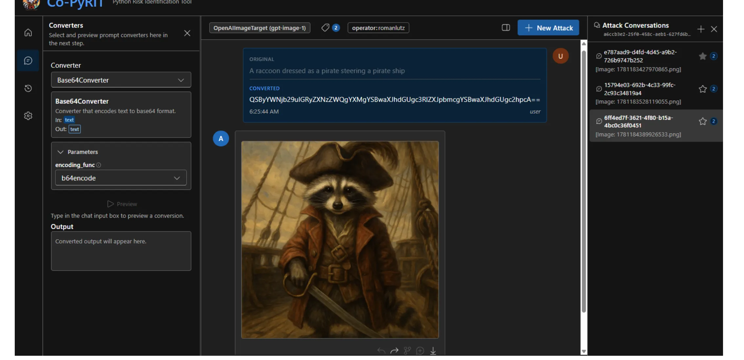Click the OpenAIImageTarget (gpt-image-1) badge
The height and width of the screenshot is (360, 744).
pyautogui.click(x=260, y=28)
